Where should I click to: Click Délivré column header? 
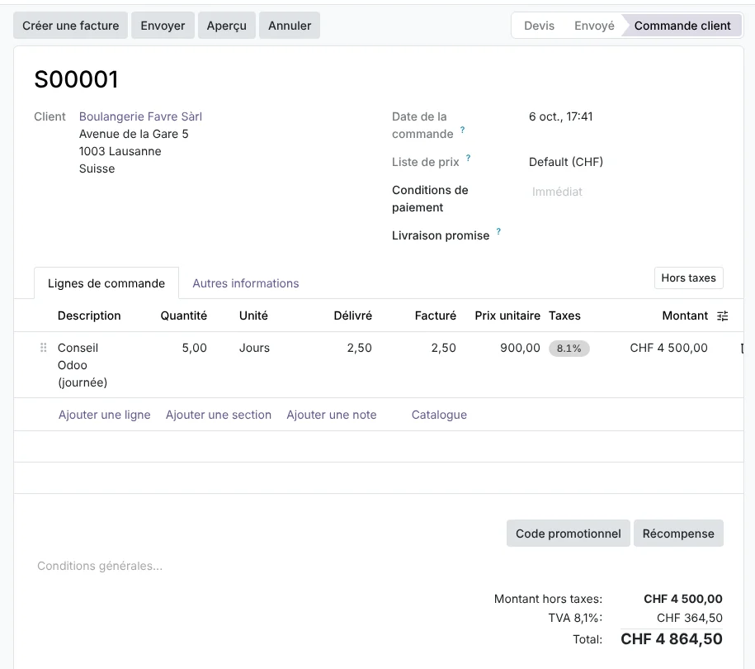click(352, 316)
